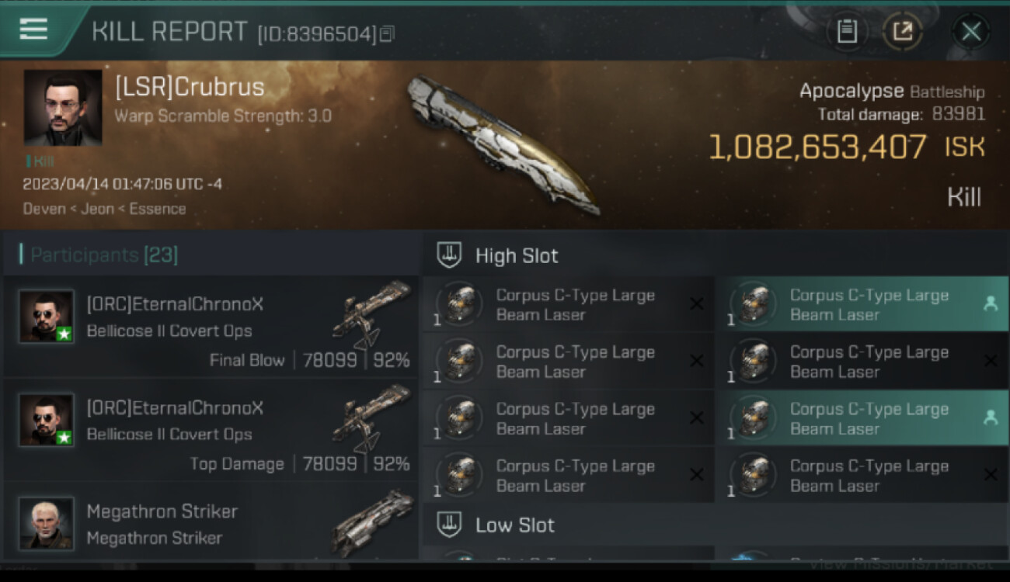Open EternalChronoX Final Blow portrait
Image resolution: width=1010 pixels, height=582 pixels.
click(47, 317)
